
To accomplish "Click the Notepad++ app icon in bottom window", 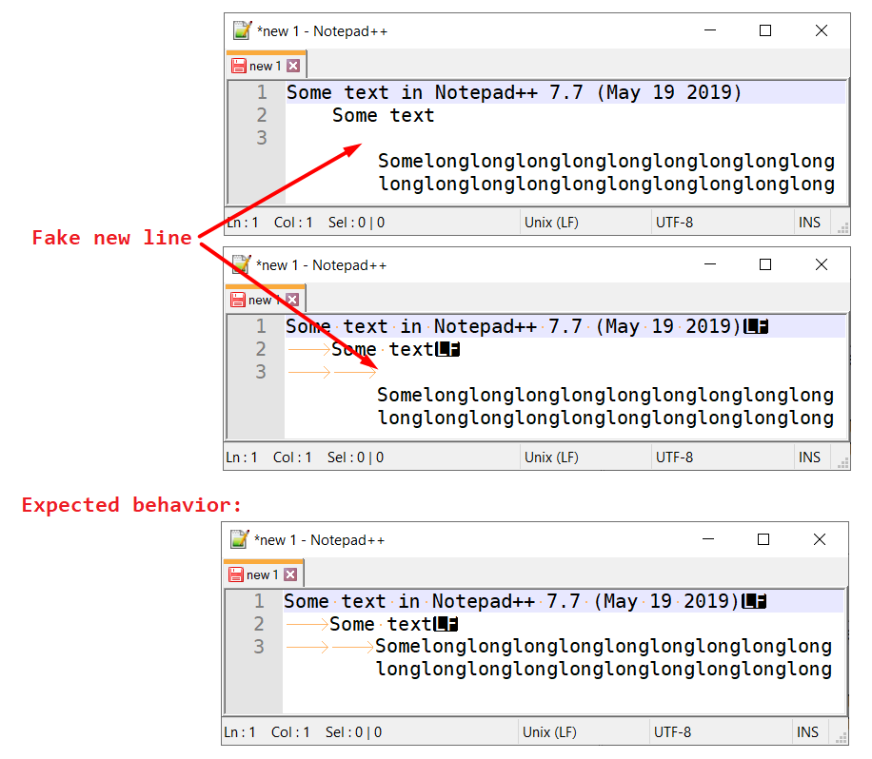I will pos(240,539).
